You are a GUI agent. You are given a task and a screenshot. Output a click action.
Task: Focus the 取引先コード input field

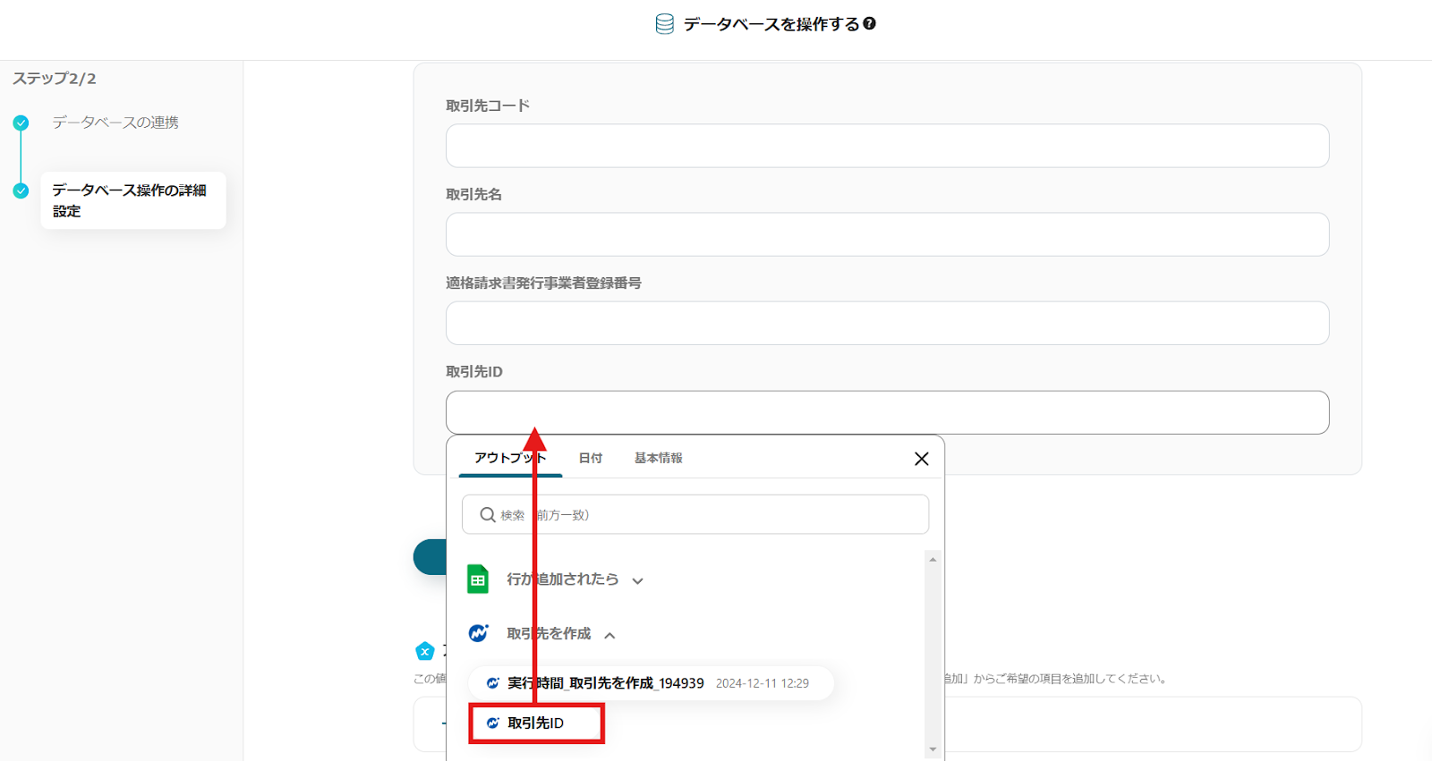pos(887,146)
